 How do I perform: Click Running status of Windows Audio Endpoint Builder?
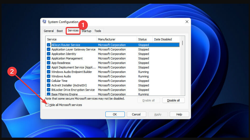(143, 72)
